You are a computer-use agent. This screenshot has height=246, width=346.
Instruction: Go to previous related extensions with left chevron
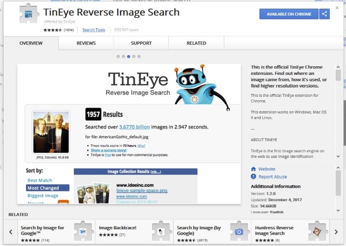click(x=10, y=232)
